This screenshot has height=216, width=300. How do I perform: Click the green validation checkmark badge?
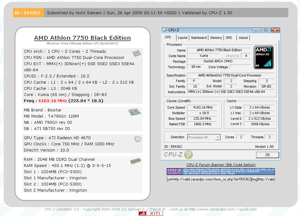point(188,155)
